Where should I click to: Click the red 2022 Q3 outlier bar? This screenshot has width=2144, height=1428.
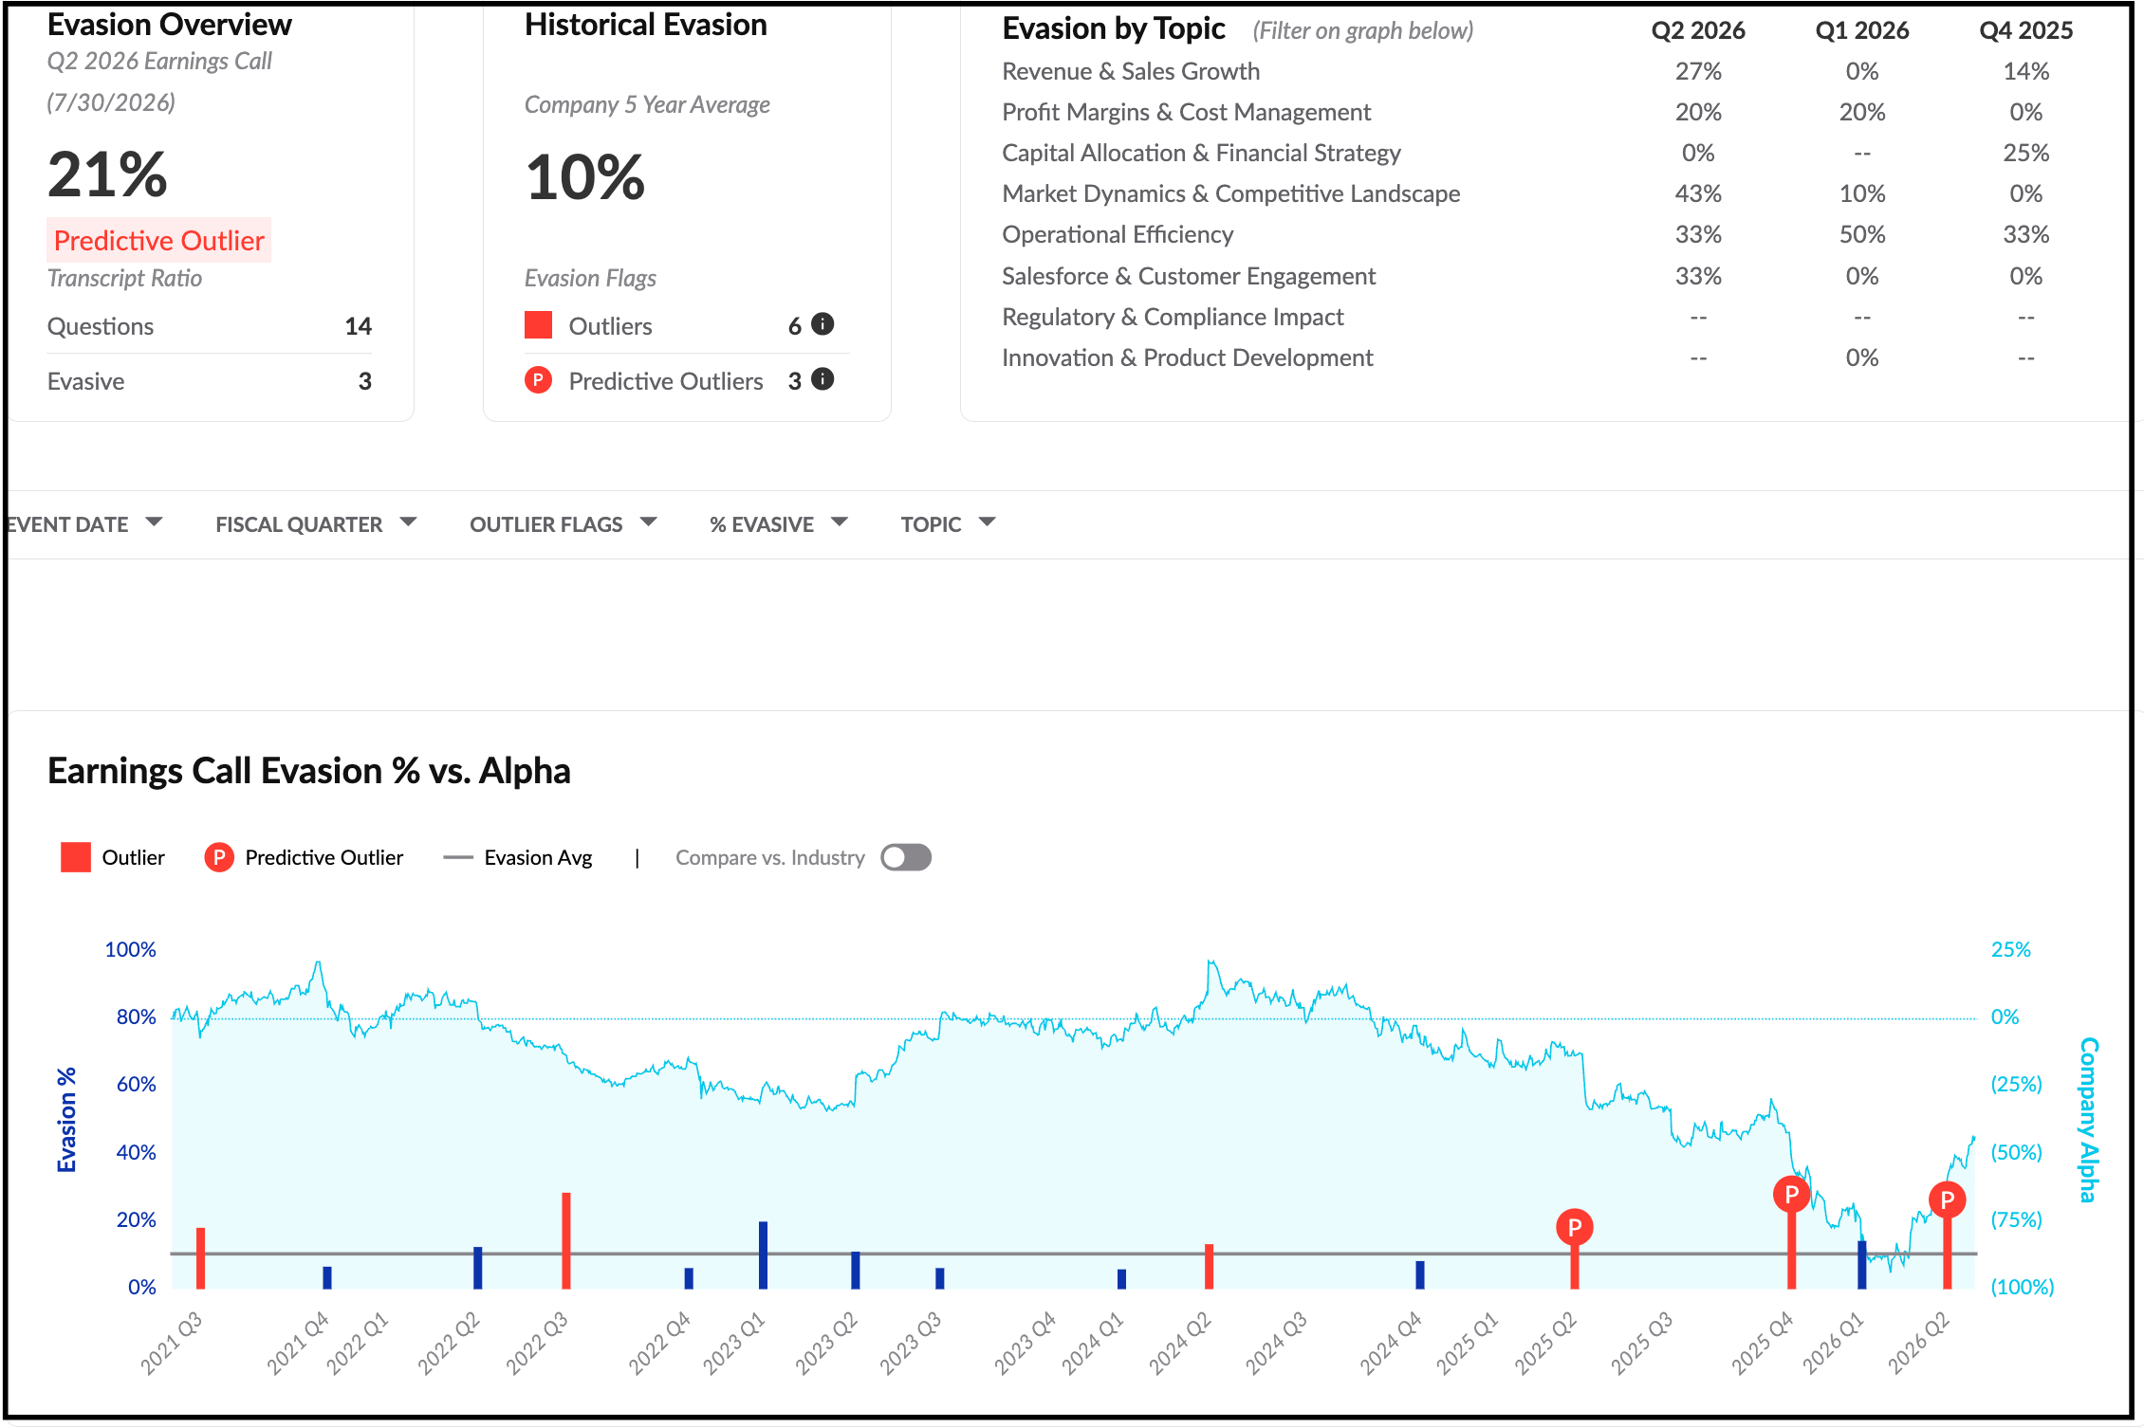pos(566,1240)
